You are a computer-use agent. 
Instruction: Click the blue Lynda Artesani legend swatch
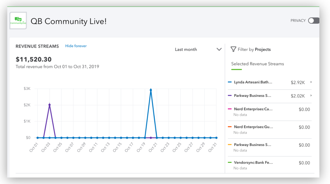[229, 82]
